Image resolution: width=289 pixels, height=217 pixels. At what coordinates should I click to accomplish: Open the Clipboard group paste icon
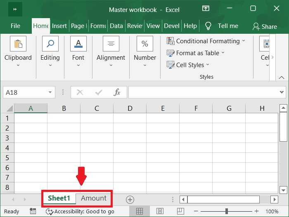18,44
